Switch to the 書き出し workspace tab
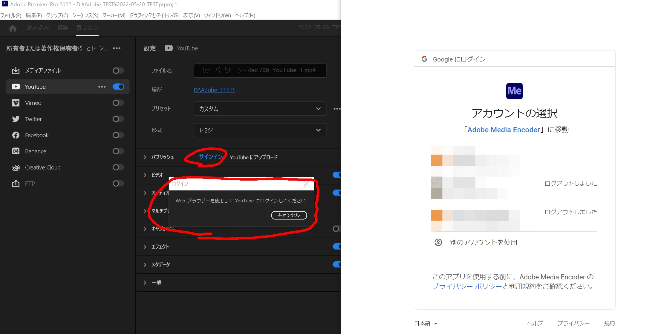 click(x=87, y=28)
